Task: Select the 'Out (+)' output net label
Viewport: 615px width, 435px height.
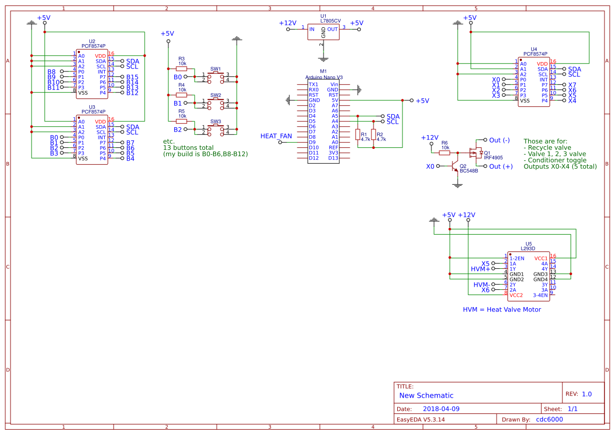Action: [500, 166]
